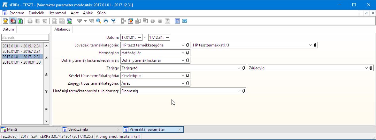Click paperclip beside Finomság field
Image resolution: width=376 pixels, height=140 pixels.
(x=243, y=91)
